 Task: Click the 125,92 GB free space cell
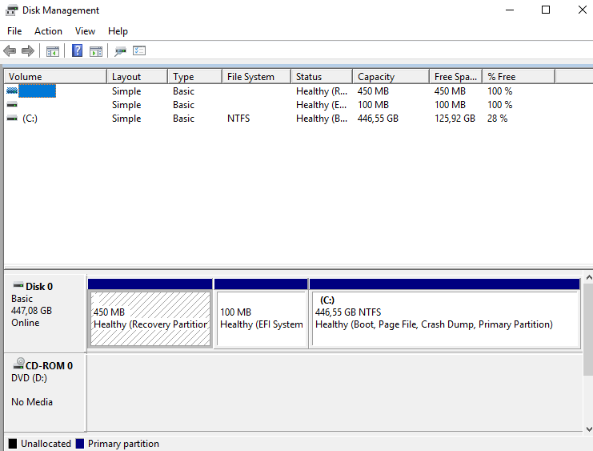tap(455, 119)
